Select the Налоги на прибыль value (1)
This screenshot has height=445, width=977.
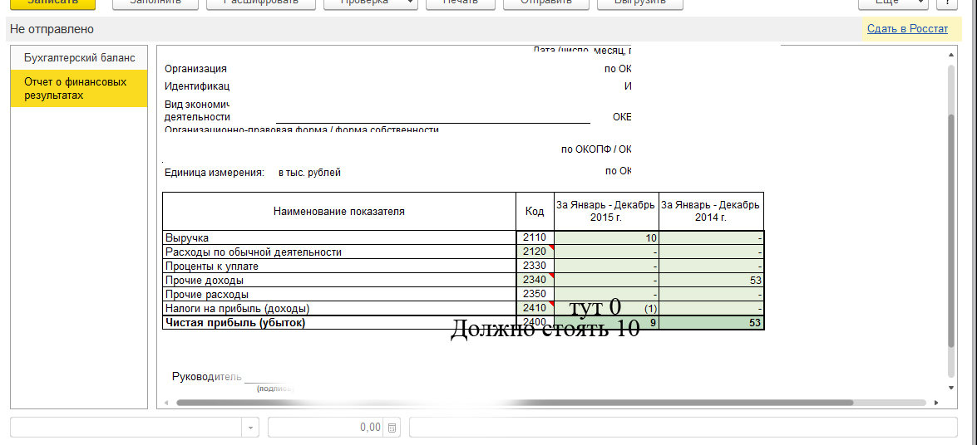(606, 308)
